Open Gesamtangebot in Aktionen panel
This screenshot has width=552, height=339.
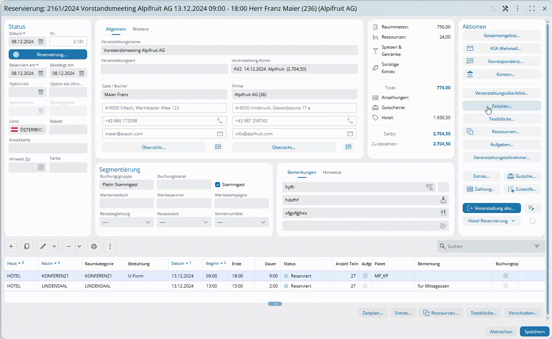[x=502, y=36]
